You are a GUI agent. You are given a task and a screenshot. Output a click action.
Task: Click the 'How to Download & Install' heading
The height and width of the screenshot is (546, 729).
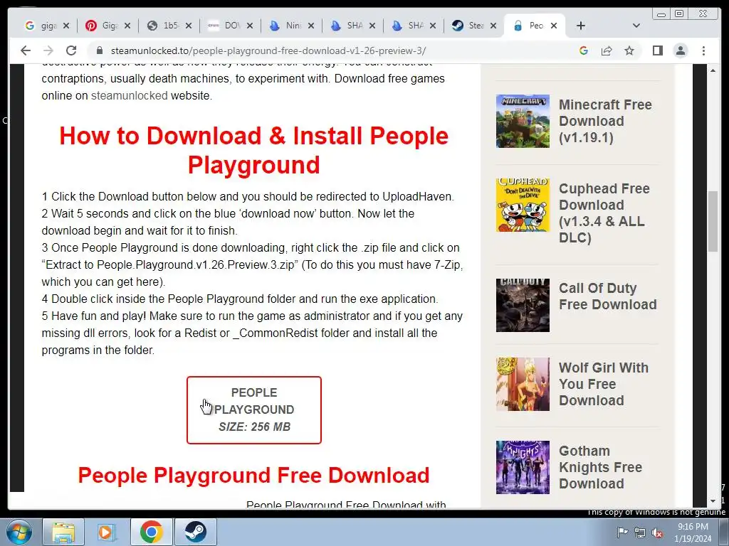pyautogui.click(x=254, y=150)
